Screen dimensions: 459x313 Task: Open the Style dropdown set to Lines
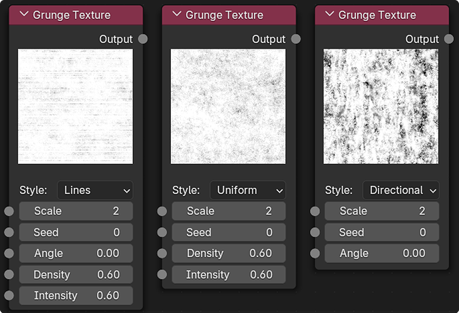95,190
